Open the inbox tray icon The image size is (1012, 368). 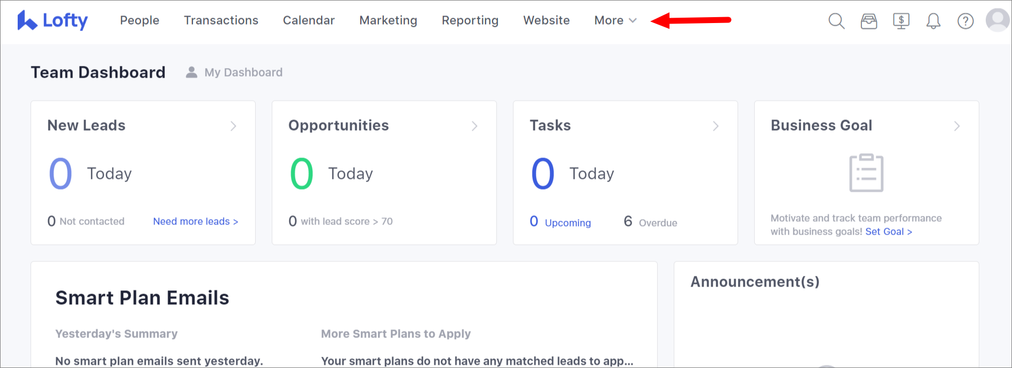point(869,21)
